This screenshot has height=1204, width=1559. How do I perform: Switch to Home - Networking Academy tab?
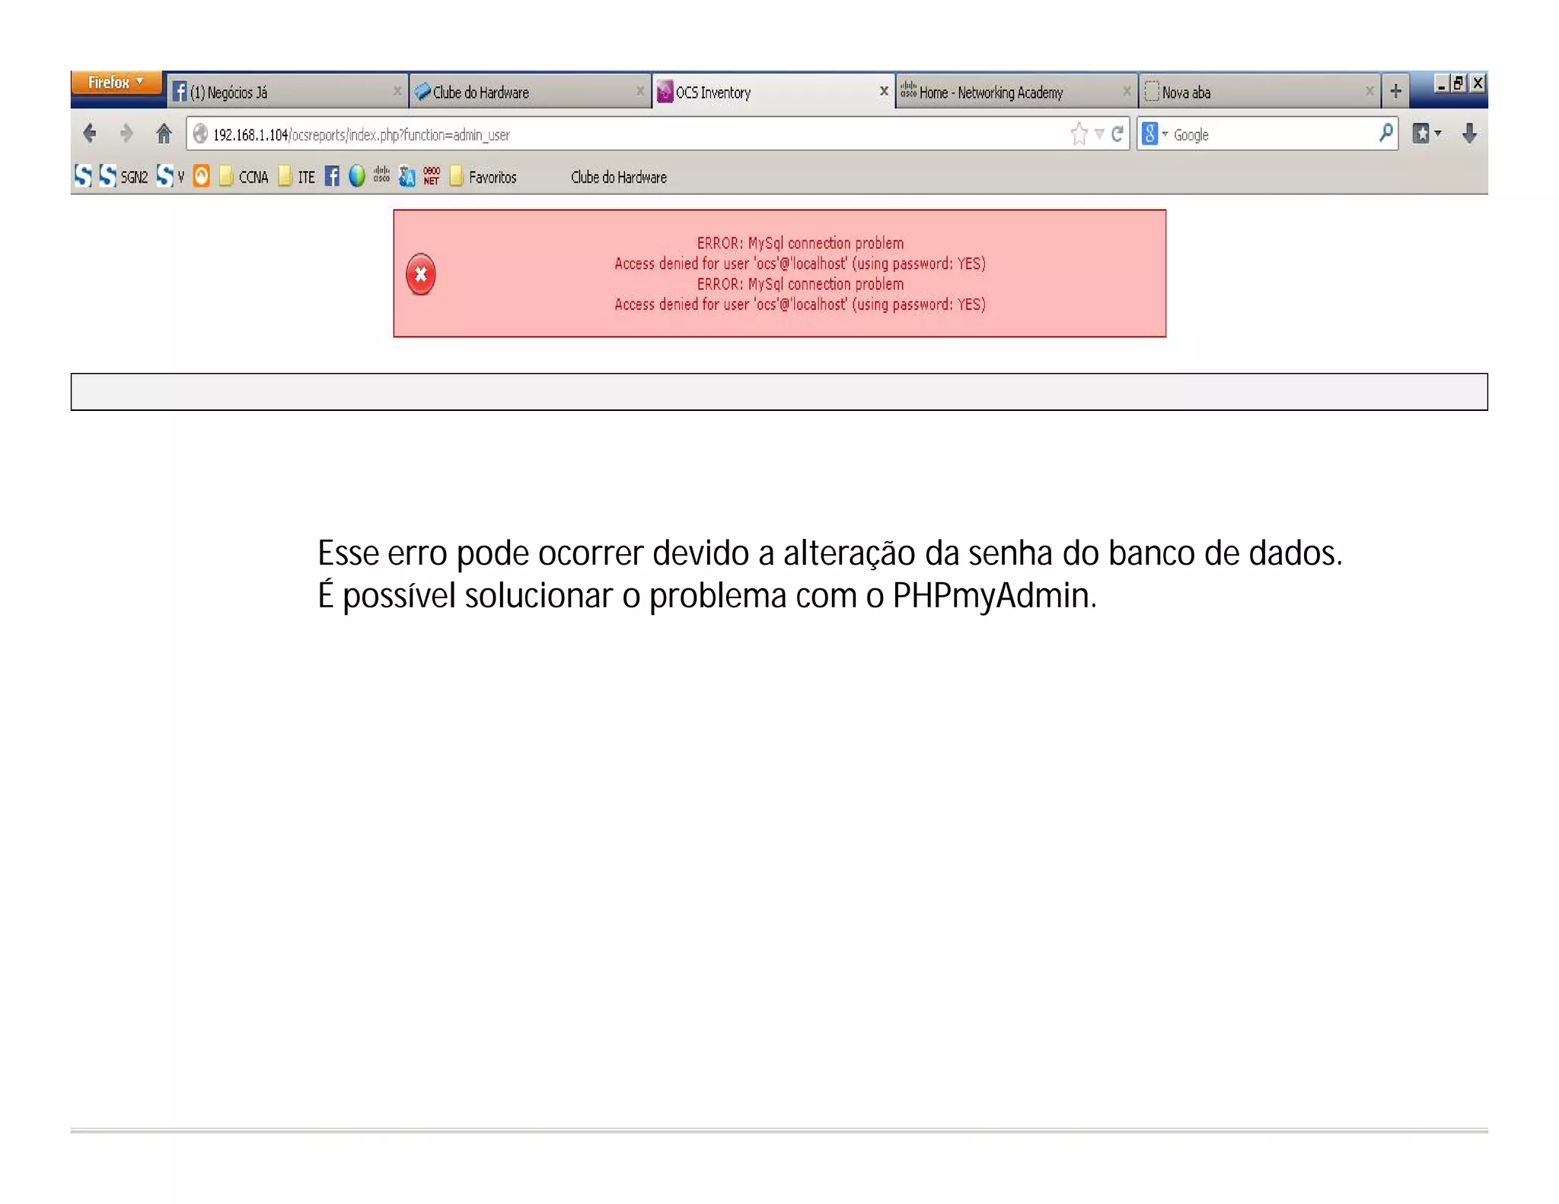[1015, 92]
